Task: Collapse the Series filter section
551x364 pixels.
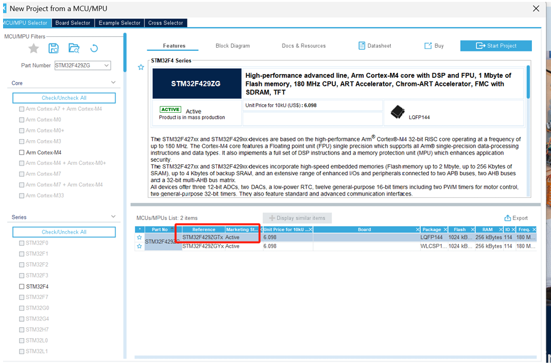Action: (113, 217)
